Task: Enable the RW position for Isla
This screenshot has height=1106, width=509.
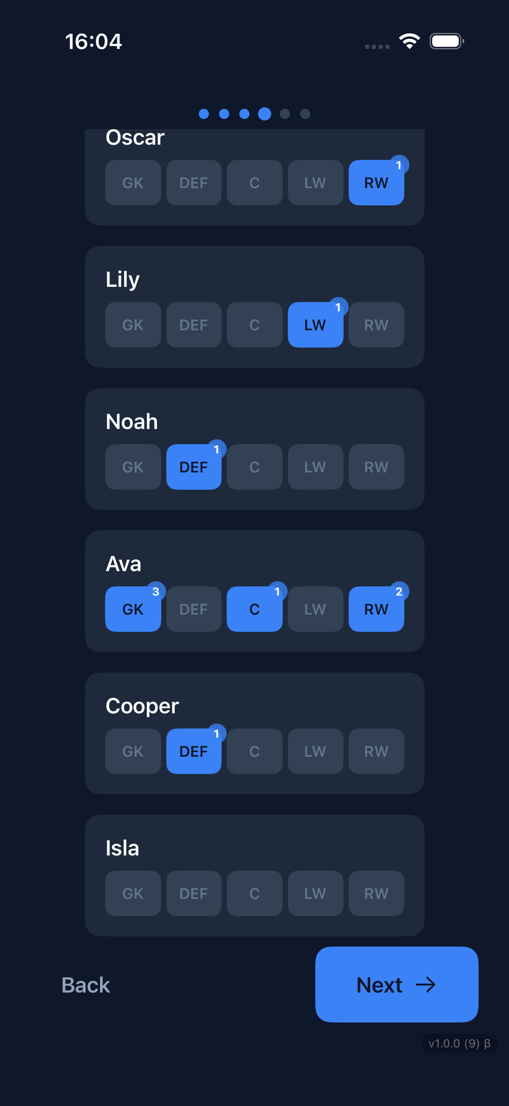Action: pyautogui.click(x=376, y=893)
